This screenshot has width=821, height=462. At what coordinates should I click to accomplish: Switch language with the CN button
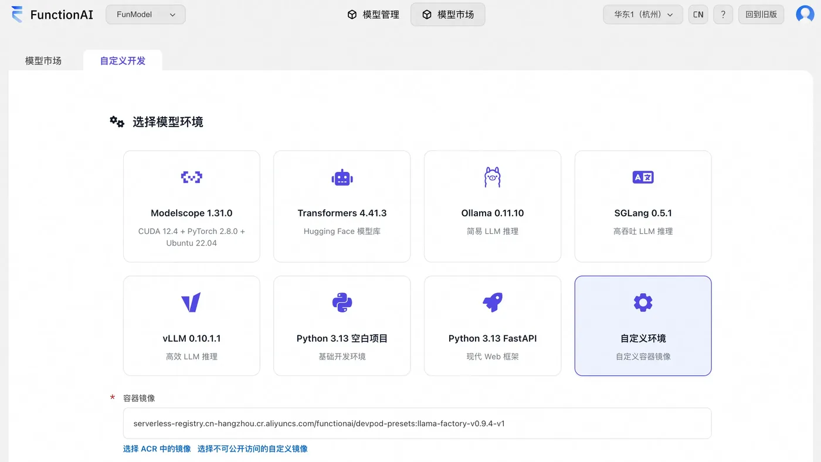(x=698, y=15)
